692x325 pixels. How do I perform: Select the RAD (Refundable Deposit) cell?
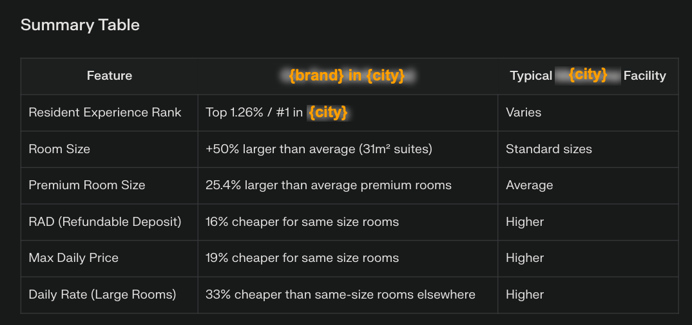point(105,222)
